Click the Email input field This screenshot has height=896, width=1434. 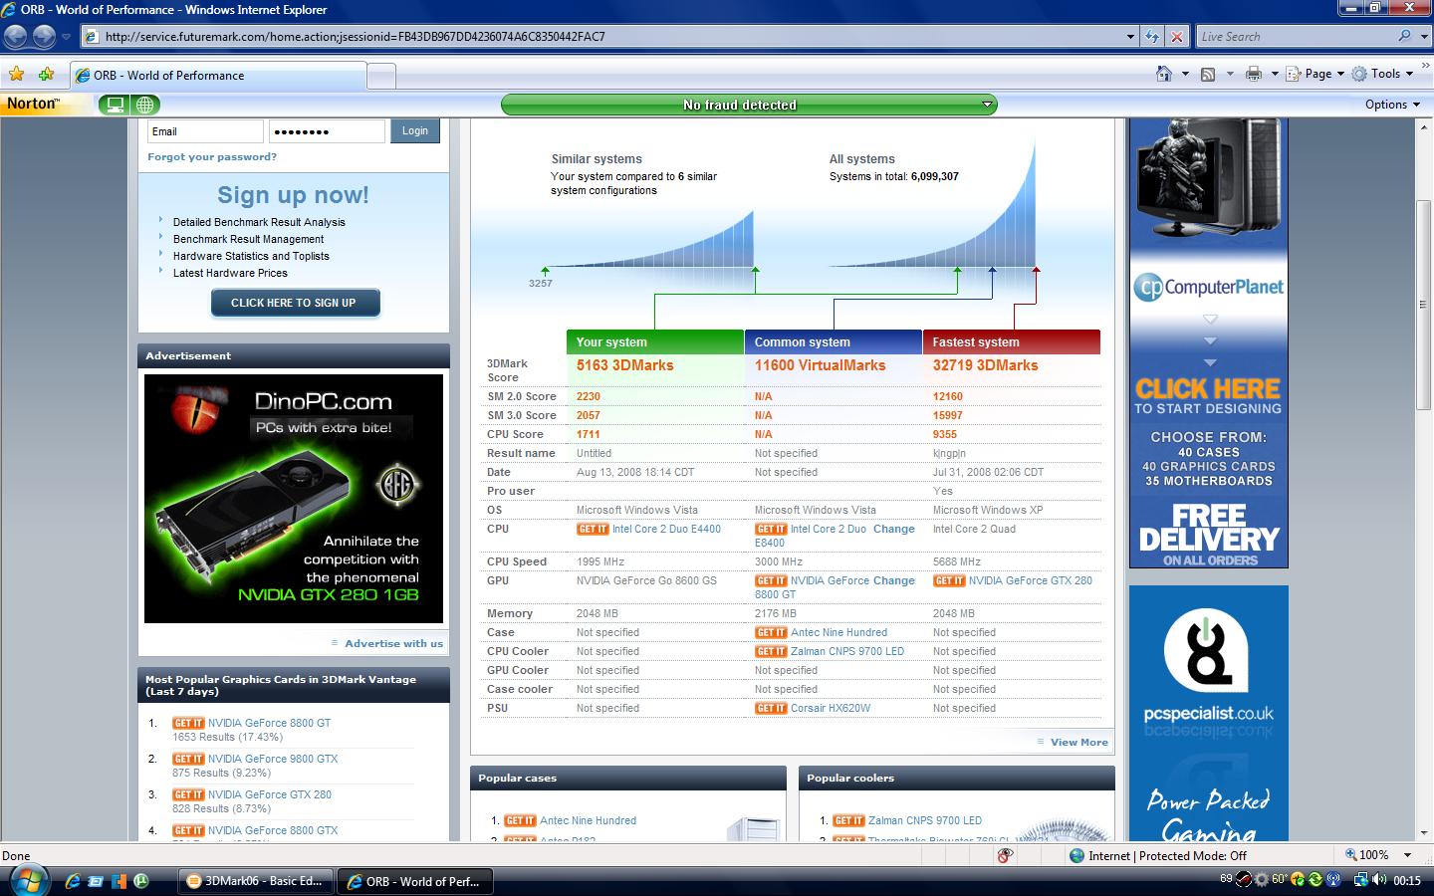click(x=205, y=131)
